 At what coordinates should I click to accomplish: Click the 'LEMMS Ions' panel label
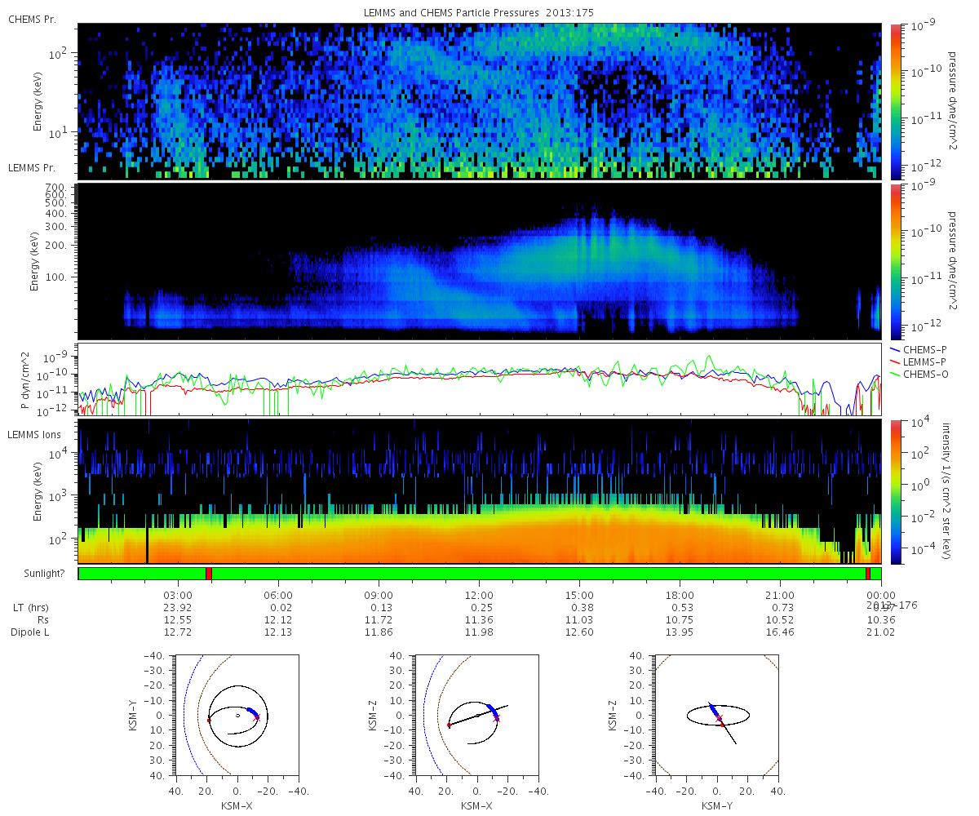33,436
